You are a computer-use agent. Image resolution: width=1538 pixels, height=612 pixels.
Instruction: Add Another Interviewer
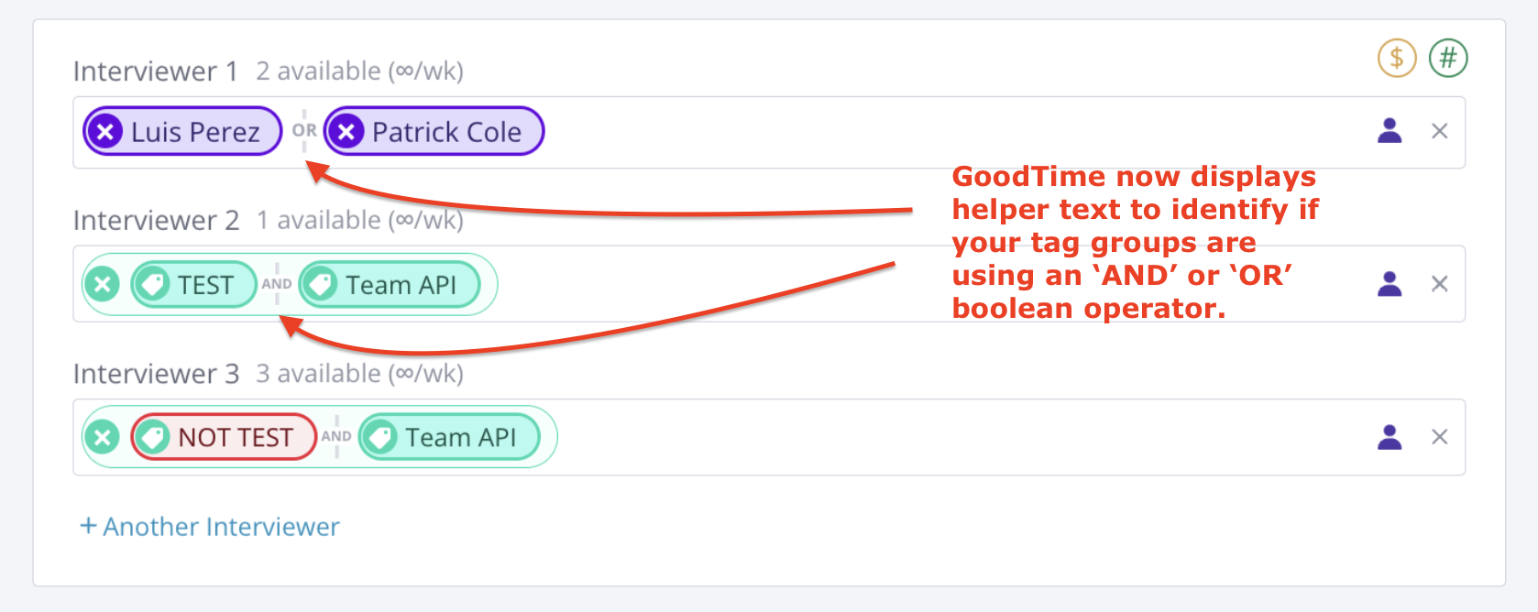(x=210, y=527)
